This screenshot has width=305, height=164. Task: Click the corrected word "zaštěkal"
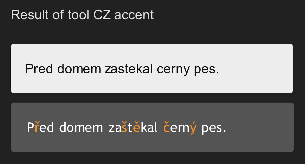pos(133,127)
